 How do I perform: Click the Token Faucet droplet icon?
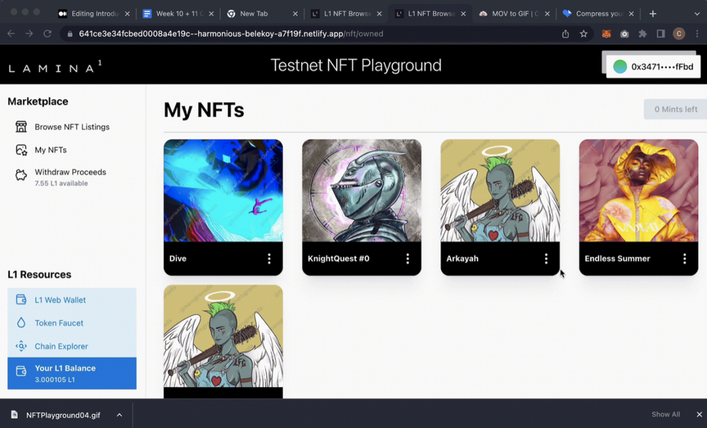[x=21, y=323]
